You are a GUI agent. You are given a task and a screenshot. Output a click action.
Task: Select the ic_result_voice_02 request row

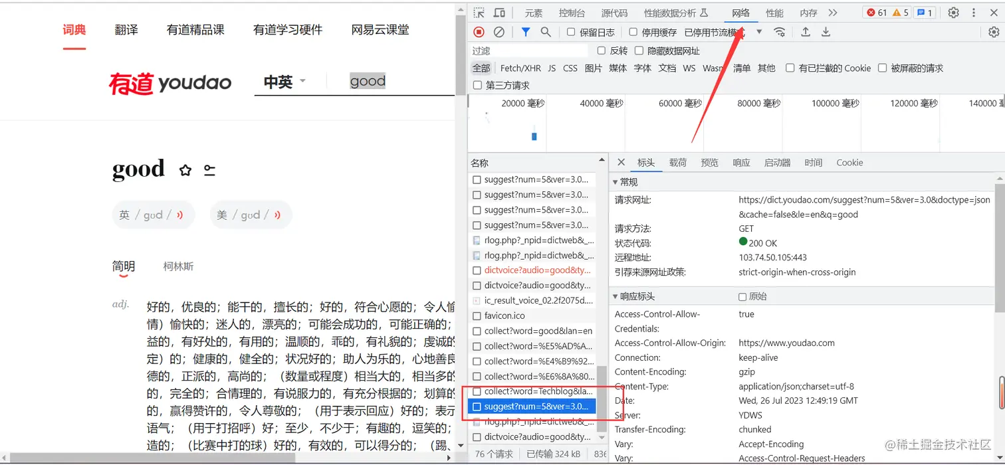pyautogui.click(x=532, y=300)
